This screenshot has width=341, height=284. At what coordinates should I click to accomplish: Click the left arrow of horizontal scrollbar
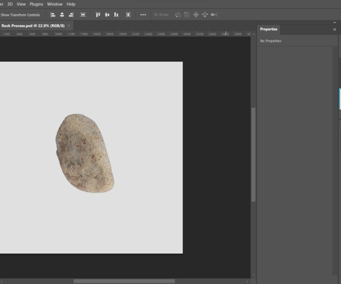pos(2,281)
